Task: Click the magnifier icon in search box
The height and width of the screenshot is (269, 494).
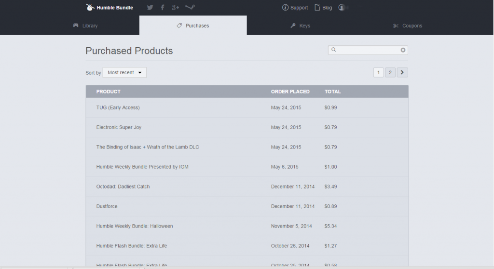Action: pos(334,50)
